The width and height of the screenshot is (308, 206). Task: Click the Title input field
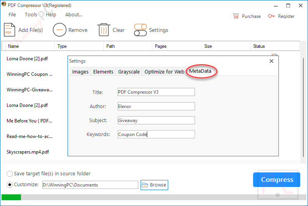[156, 92]
